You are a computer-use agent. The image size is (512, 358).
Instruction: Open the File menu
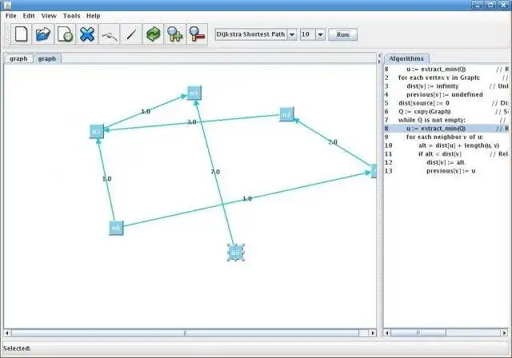(x=10, y=16)
